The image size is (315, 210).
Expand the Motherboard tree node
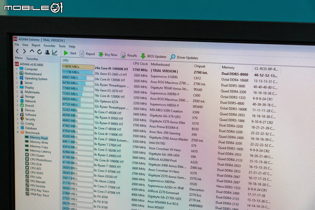17,73
